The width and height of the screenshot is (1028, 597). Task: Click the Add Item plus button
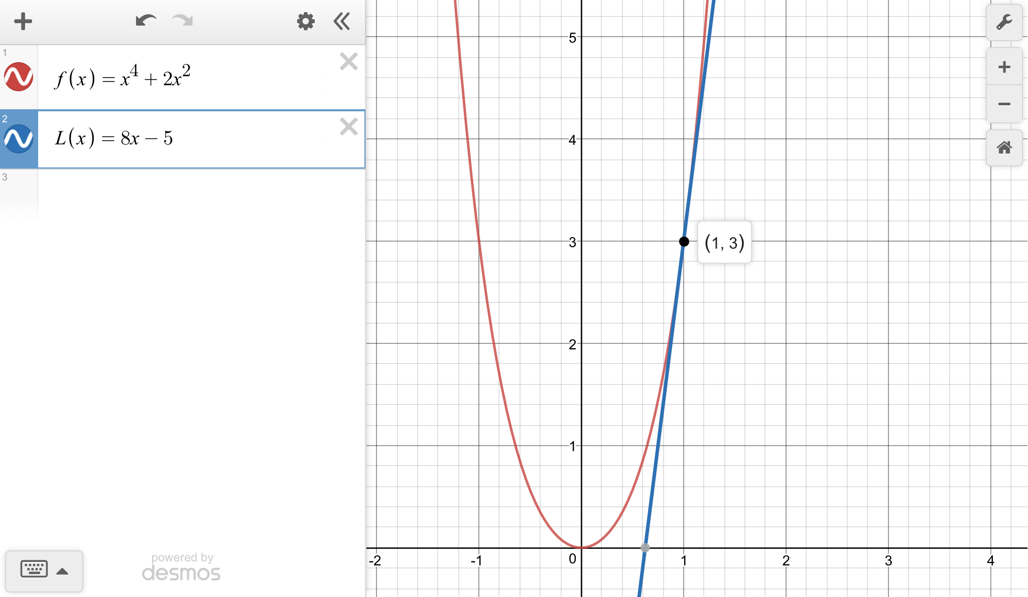point(23,22)
